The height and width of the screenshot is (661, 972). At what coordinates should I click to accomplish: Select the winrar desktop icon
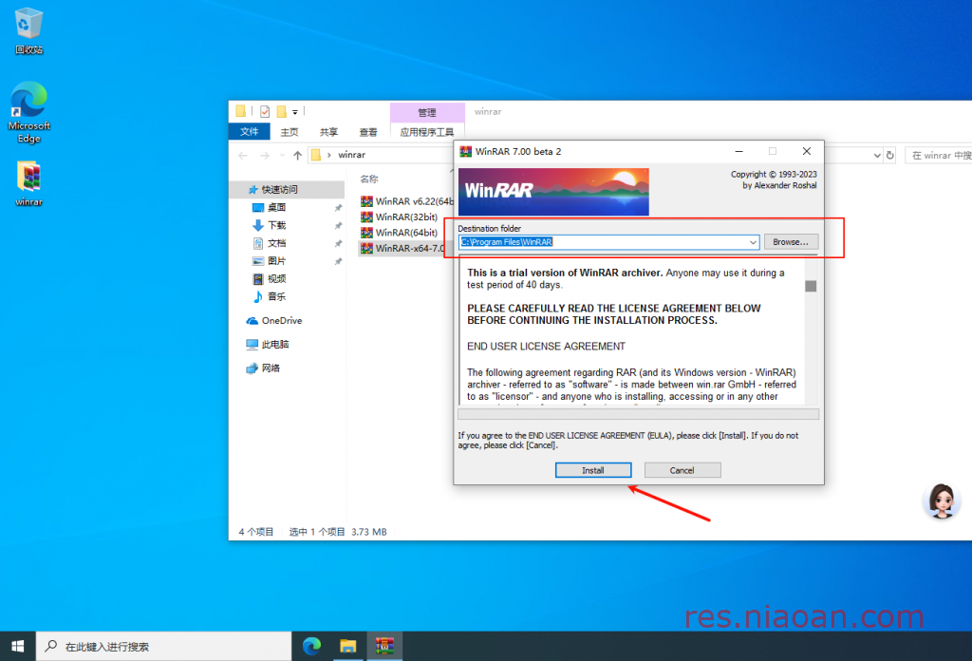(x=29, y=183)
